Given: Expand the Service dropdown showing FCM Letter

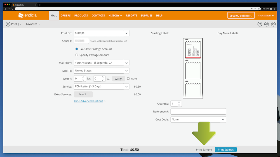Looking at the screenshot, I should tap(101, 86).
